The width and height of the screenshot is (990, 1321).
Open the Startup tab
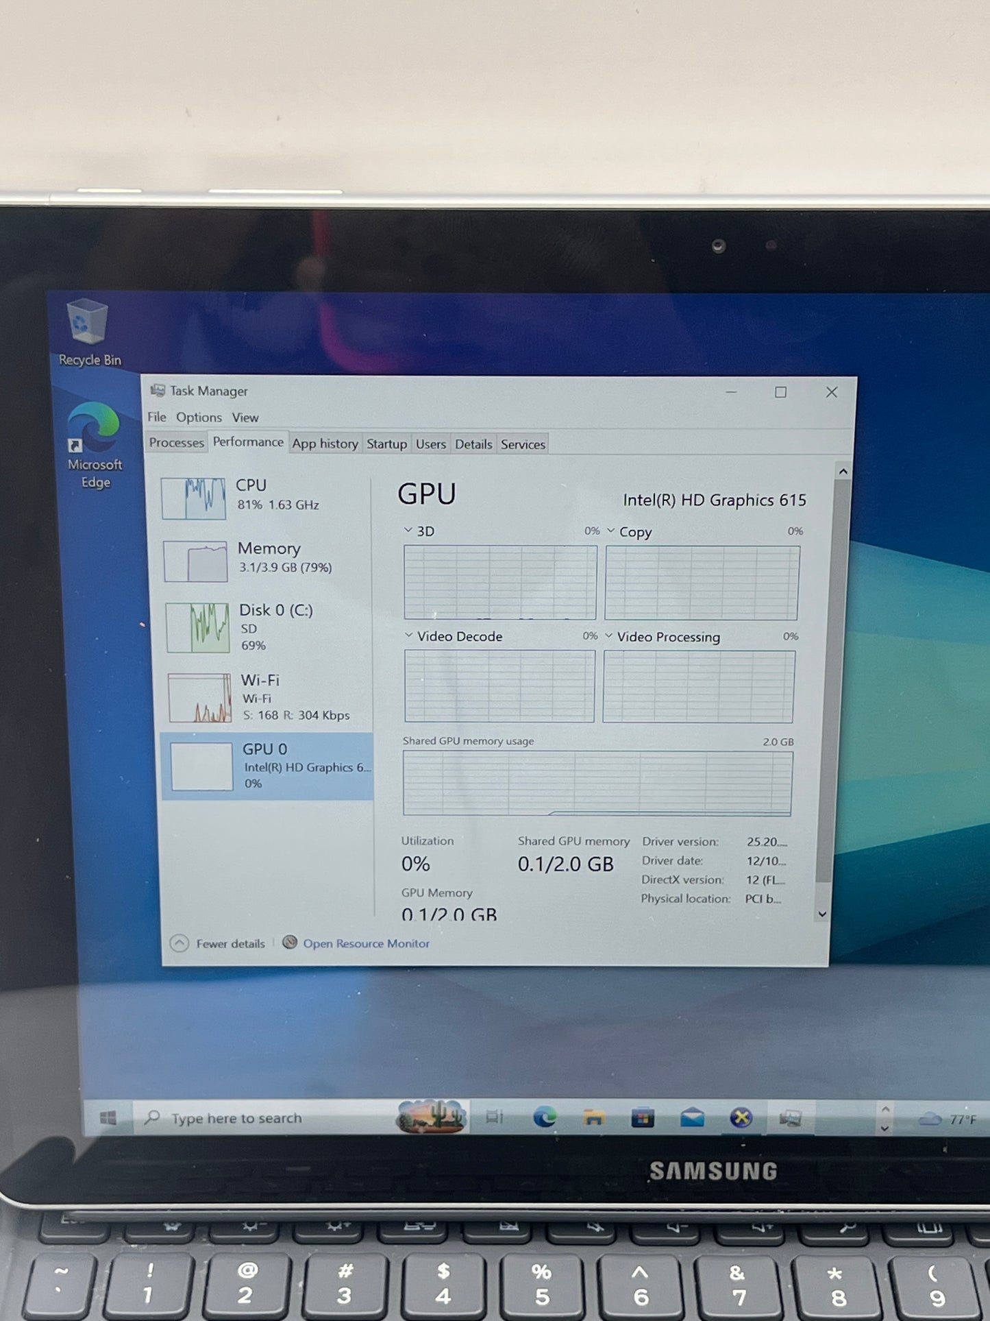(x=386, y=444)
